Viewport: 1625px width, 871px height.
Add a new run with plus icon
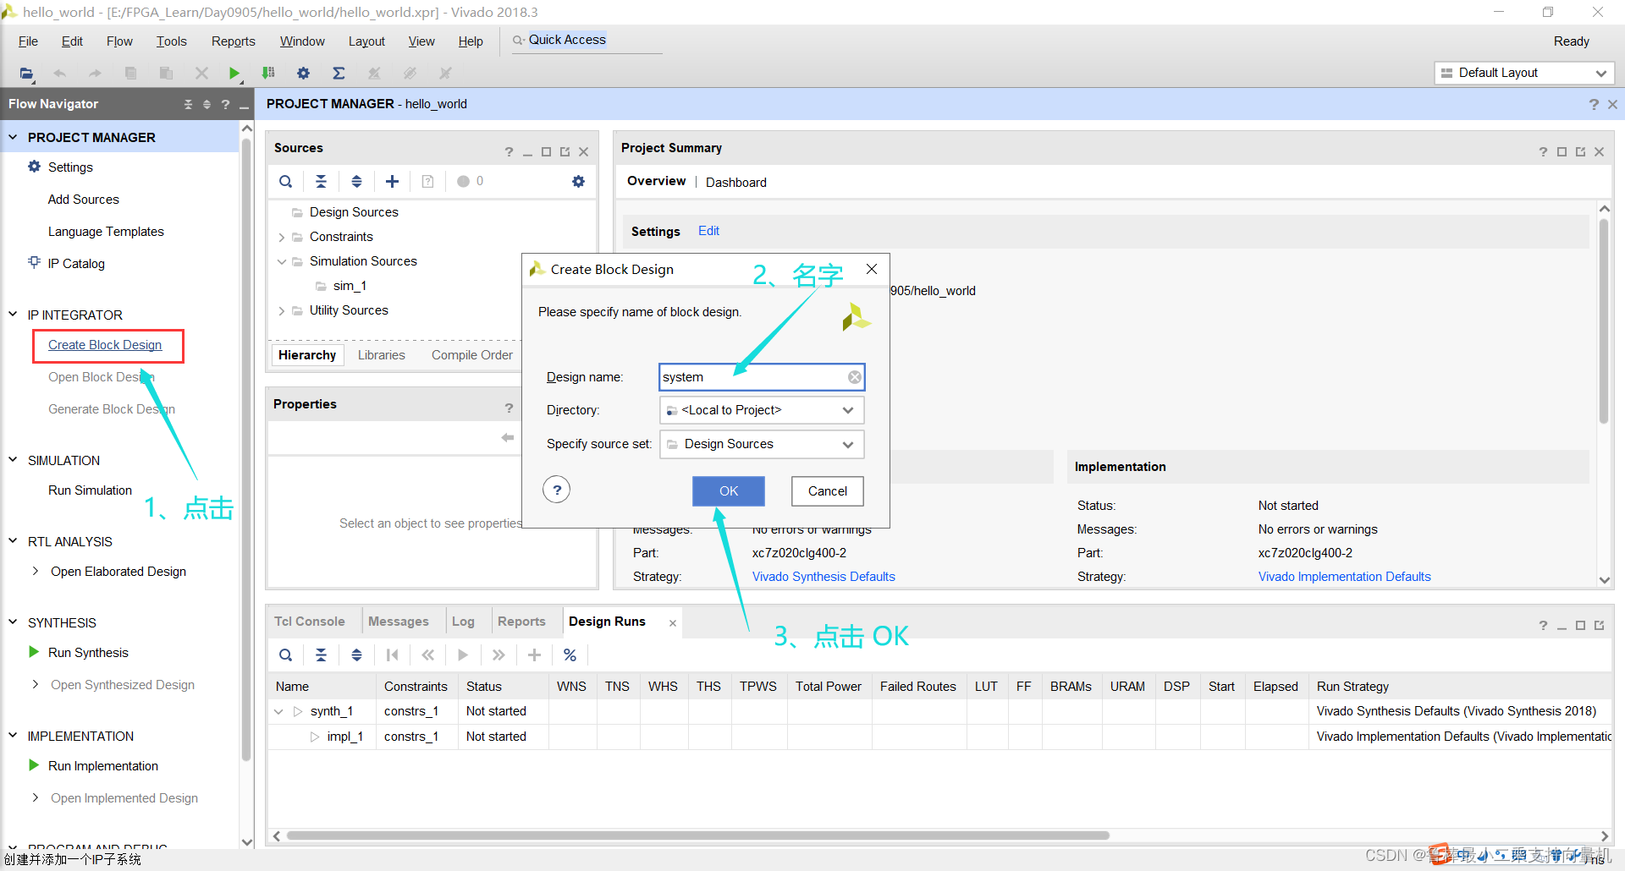point(534,655)
